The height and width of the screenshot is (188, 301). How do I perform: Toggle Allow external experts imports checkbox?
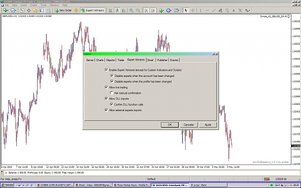point(106,110)
